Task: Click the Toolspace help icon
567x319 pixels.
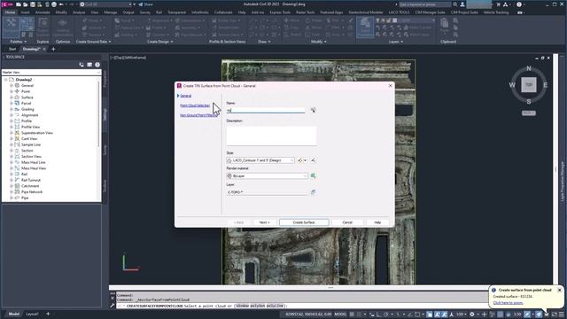Action: [97, 65]
